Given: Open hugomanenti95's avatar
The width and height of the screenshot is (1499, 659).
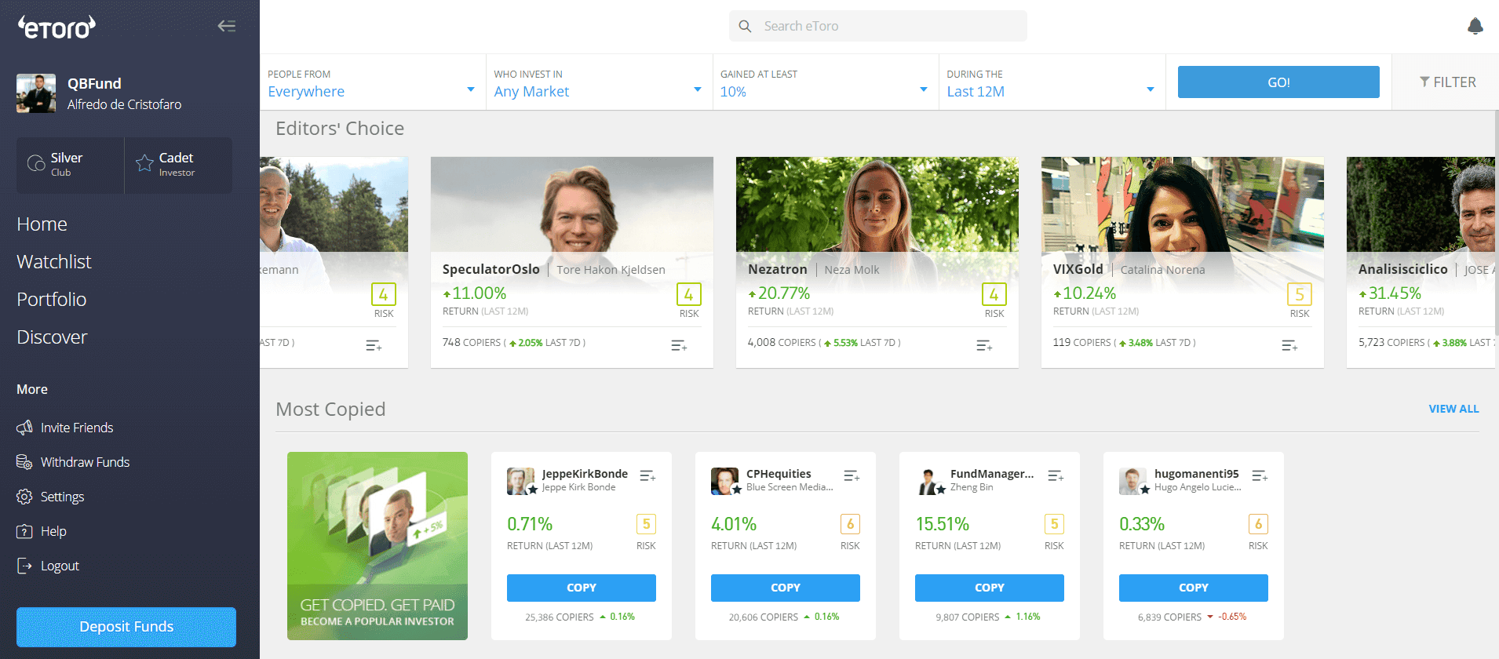Looking at the screenshot, I should (x=1132, y=481).
